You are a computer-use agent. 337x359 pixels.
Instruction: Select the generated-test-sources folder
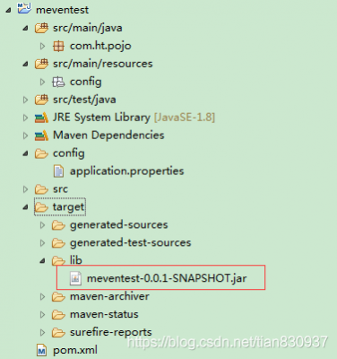click(130, 243)
